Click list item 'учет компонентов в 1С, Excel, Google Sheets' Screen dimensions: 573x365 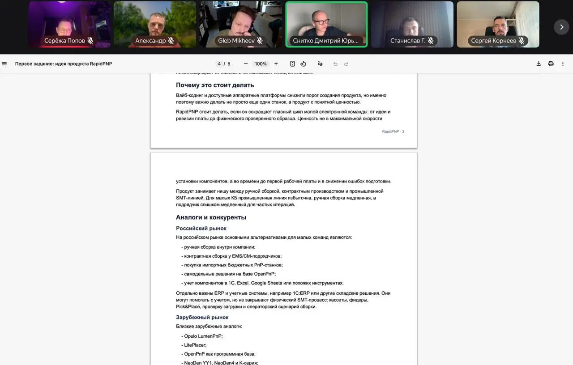(262, 283)
